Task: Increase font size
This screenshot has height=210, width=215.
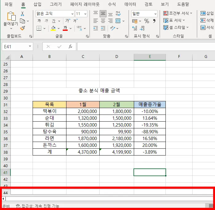Action: click(x=68, y=21)
